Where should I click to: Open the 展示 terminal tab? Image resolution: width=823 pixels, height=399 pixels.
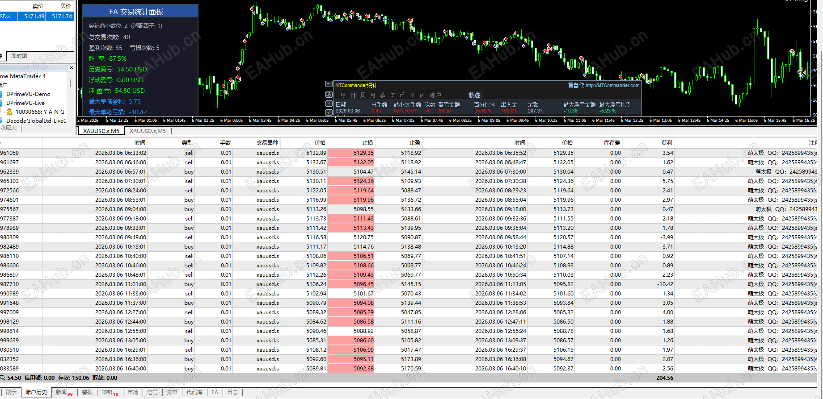pos(11,392)
